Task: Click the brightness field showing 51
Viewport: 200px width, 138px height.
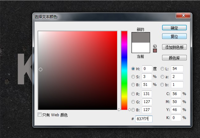Action: pyautogui.click(x=147, y=85)
